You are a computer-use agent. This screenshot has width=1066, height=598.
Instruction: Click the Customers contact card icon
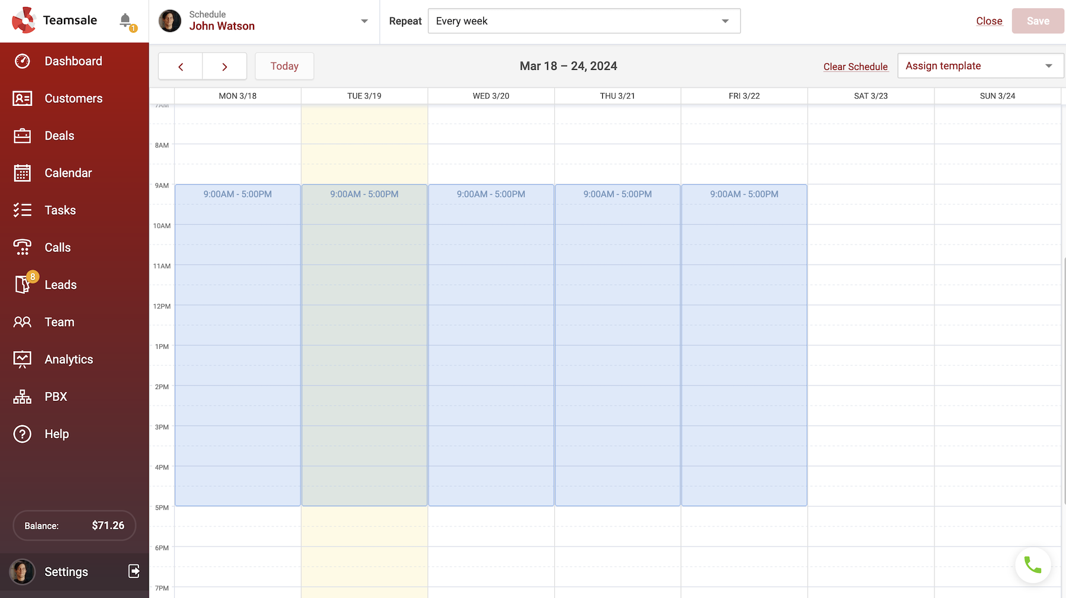(23, 98)
